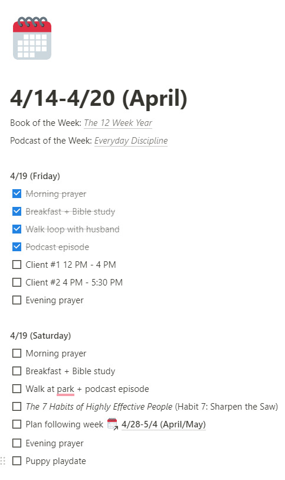Image resolution: width=285 pixels, height=480 pixels.
Task: Click the 4/14-4/20 (April) page title
Action: click(x=99, y=98)
